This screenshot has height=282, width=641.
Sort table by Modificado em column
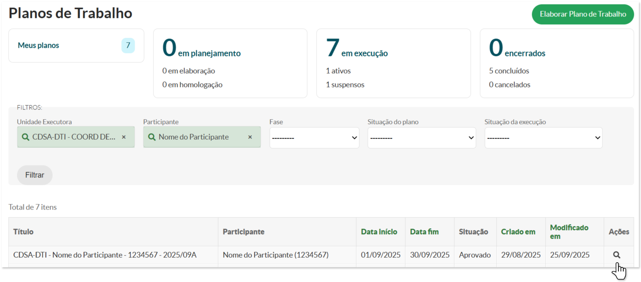tap(569, 232)
